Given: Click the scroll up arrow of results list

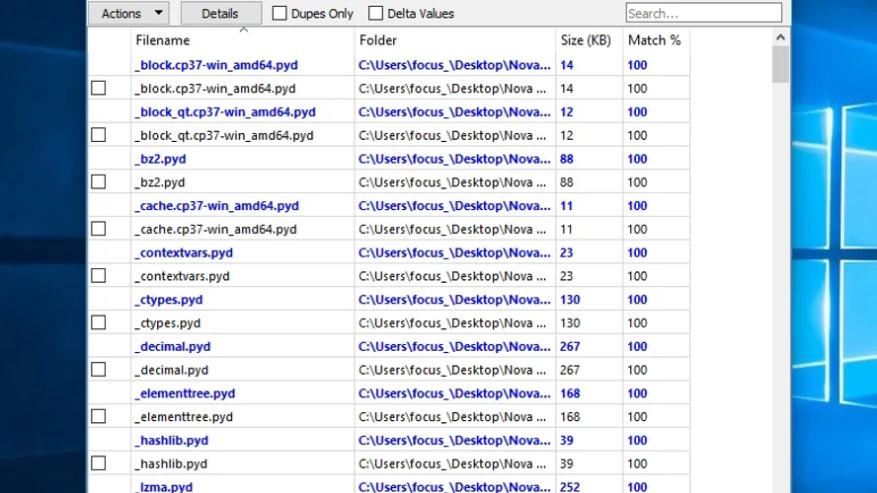Looking at the screenshot, I should coord(781,38).
